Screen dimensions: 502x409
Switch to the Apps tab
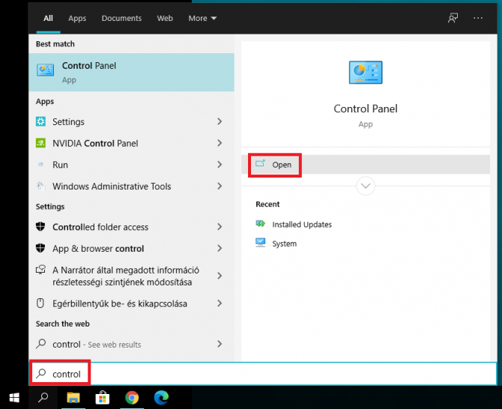click(77, 18)
